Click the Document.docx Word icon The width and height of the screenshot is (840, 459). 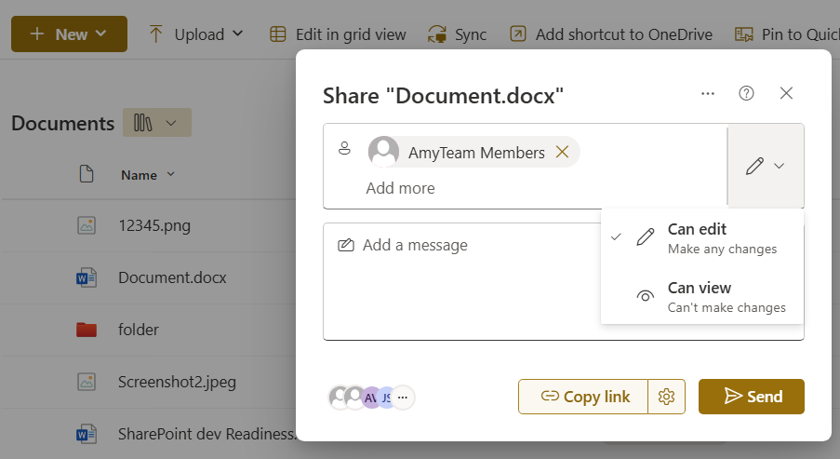tap(87, 277)
